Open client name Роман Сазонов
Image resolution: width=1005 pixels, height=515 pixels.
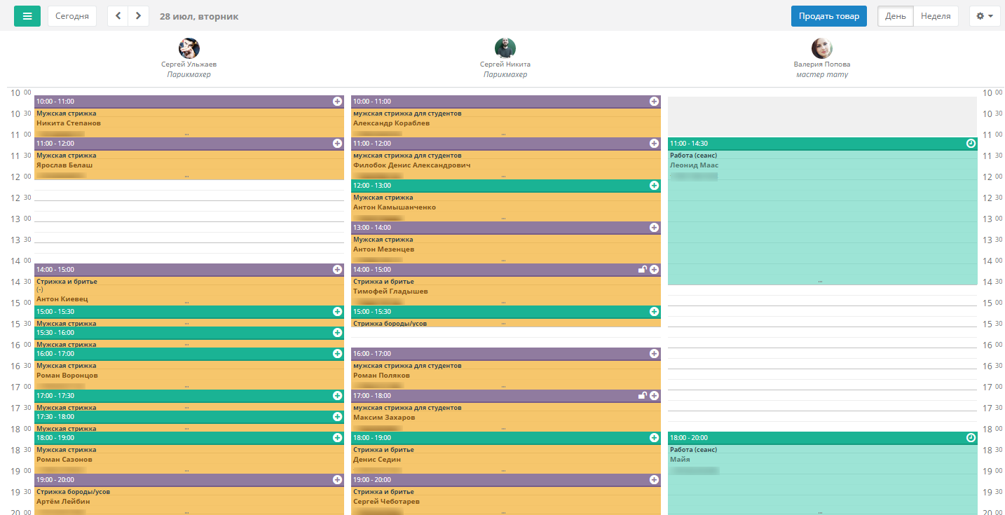point(64,460)
